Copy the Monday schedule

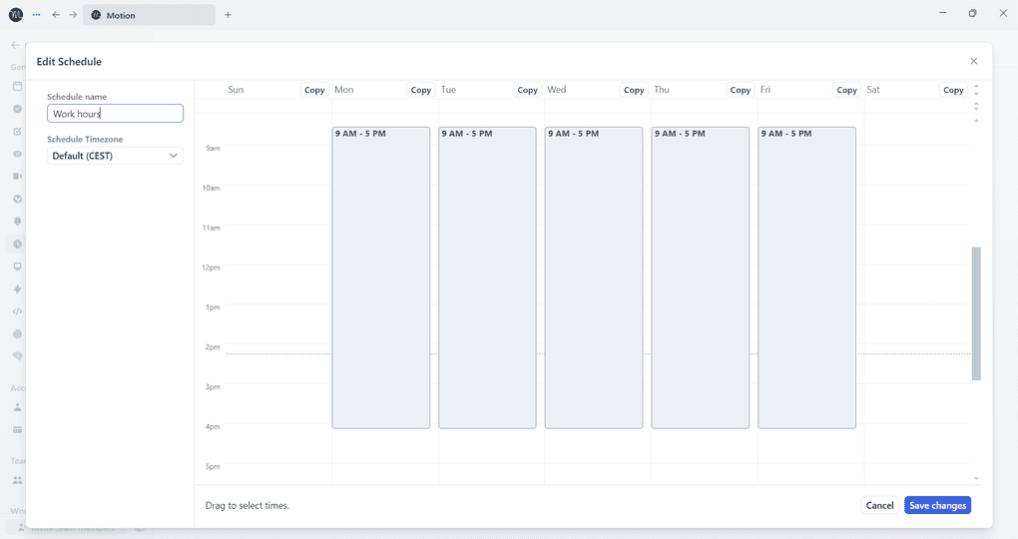point(421,90)
